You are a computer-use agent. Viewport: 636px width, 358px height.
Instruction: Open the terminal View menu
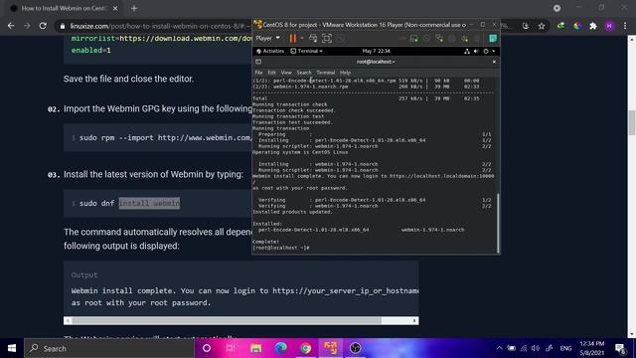point(286,73)
